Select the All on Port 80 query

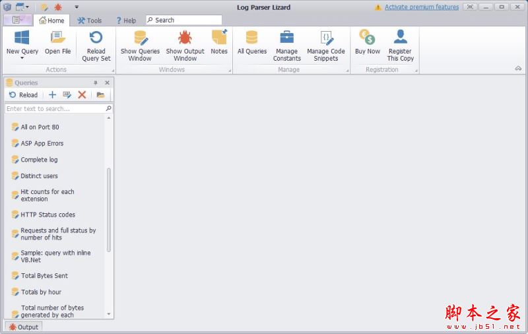pos(40,127)
